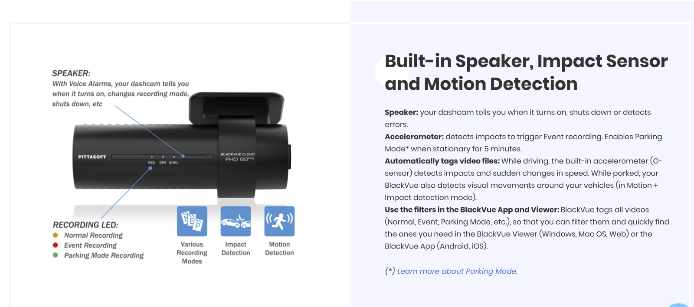Click the RECORDING LED: callout heading
The image size is (694, 307).
(x=85, y=225)
